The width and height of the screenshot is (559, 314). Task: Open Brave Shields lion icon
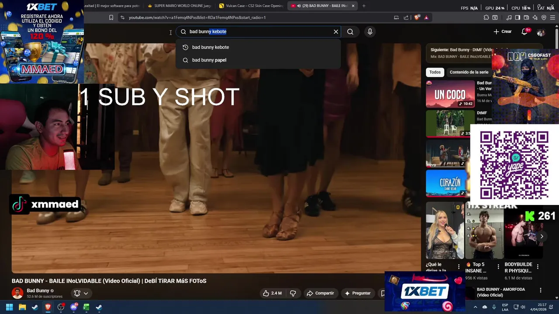click(417, 17)
